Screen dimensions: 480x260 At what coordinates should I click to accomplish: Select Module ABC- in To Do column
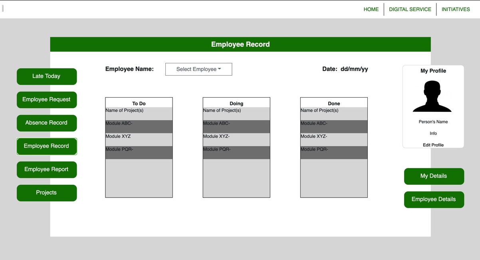click(x=139, y=127)
